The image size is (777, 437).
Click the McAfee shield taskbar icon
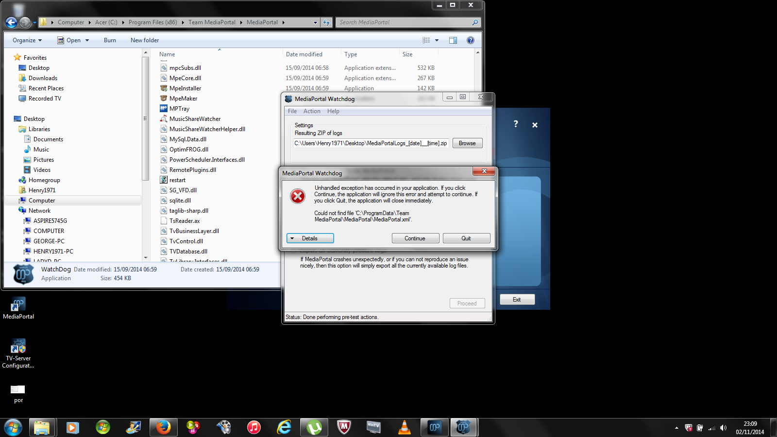344,427
